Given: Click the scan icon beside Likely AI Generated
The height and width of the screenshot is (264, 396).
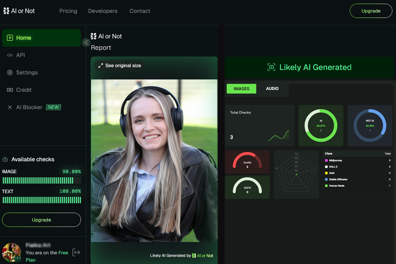Looking at the screenshot, I should pos(271,67).
